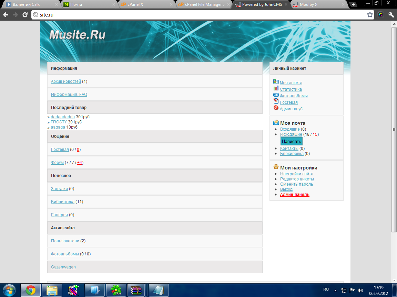Click the browser Forward arrow
The width and height of the screenshot is (397, 297).
16,15
